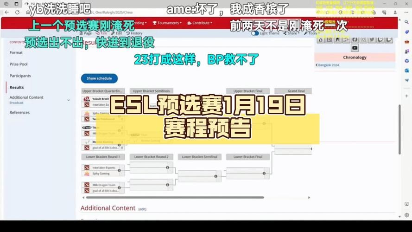This screenshot has width=412, height=232.
Task: Open the browser profile icon
Action: click(x=395, y=12)
